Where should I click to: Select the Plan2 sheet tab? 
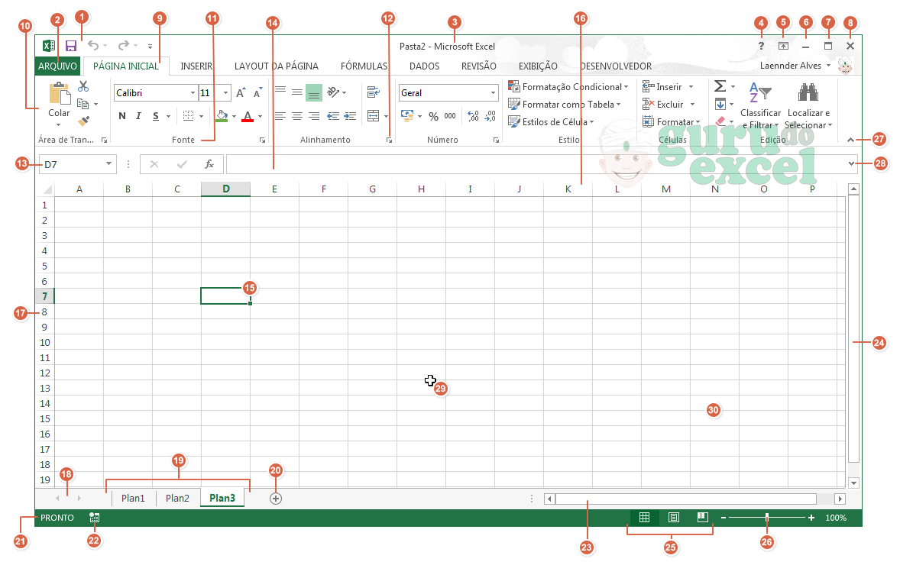click(177, 498)
